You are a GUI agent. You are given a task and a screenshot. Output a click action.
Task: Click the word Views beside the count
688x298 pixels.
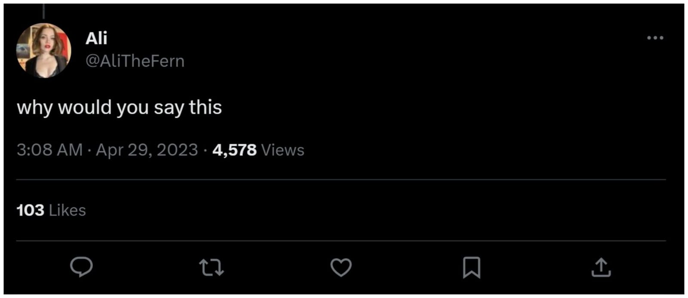point(283,150)
